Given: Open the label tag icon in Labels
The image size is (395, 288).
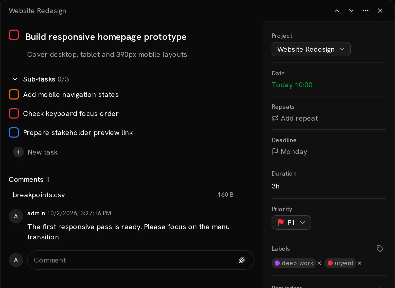Looking at the screenshot, I should (380, 248).
